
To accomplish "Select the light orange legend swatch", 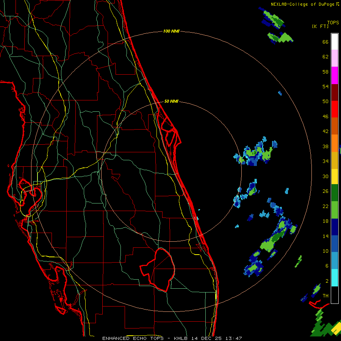I will [x=335, y=143].
